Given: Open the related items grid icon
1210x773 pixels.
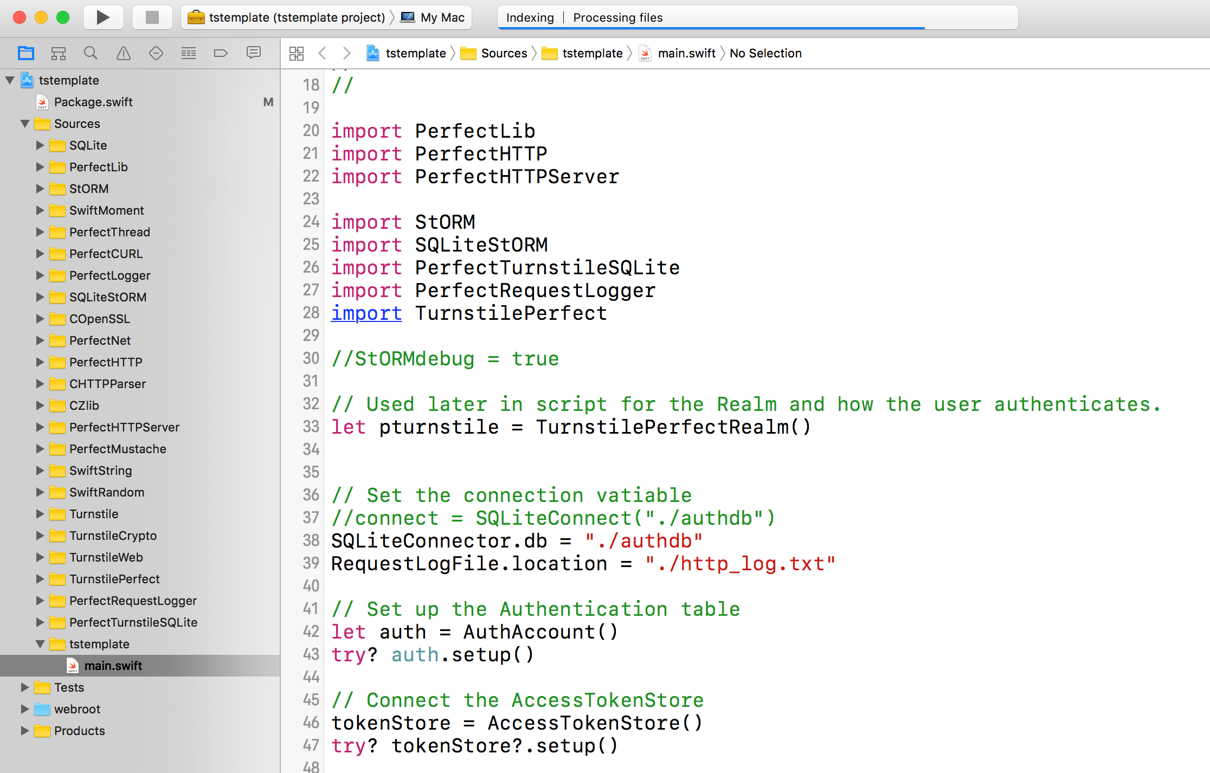Looking at the screenshot, I should click(x=297, y=53).
